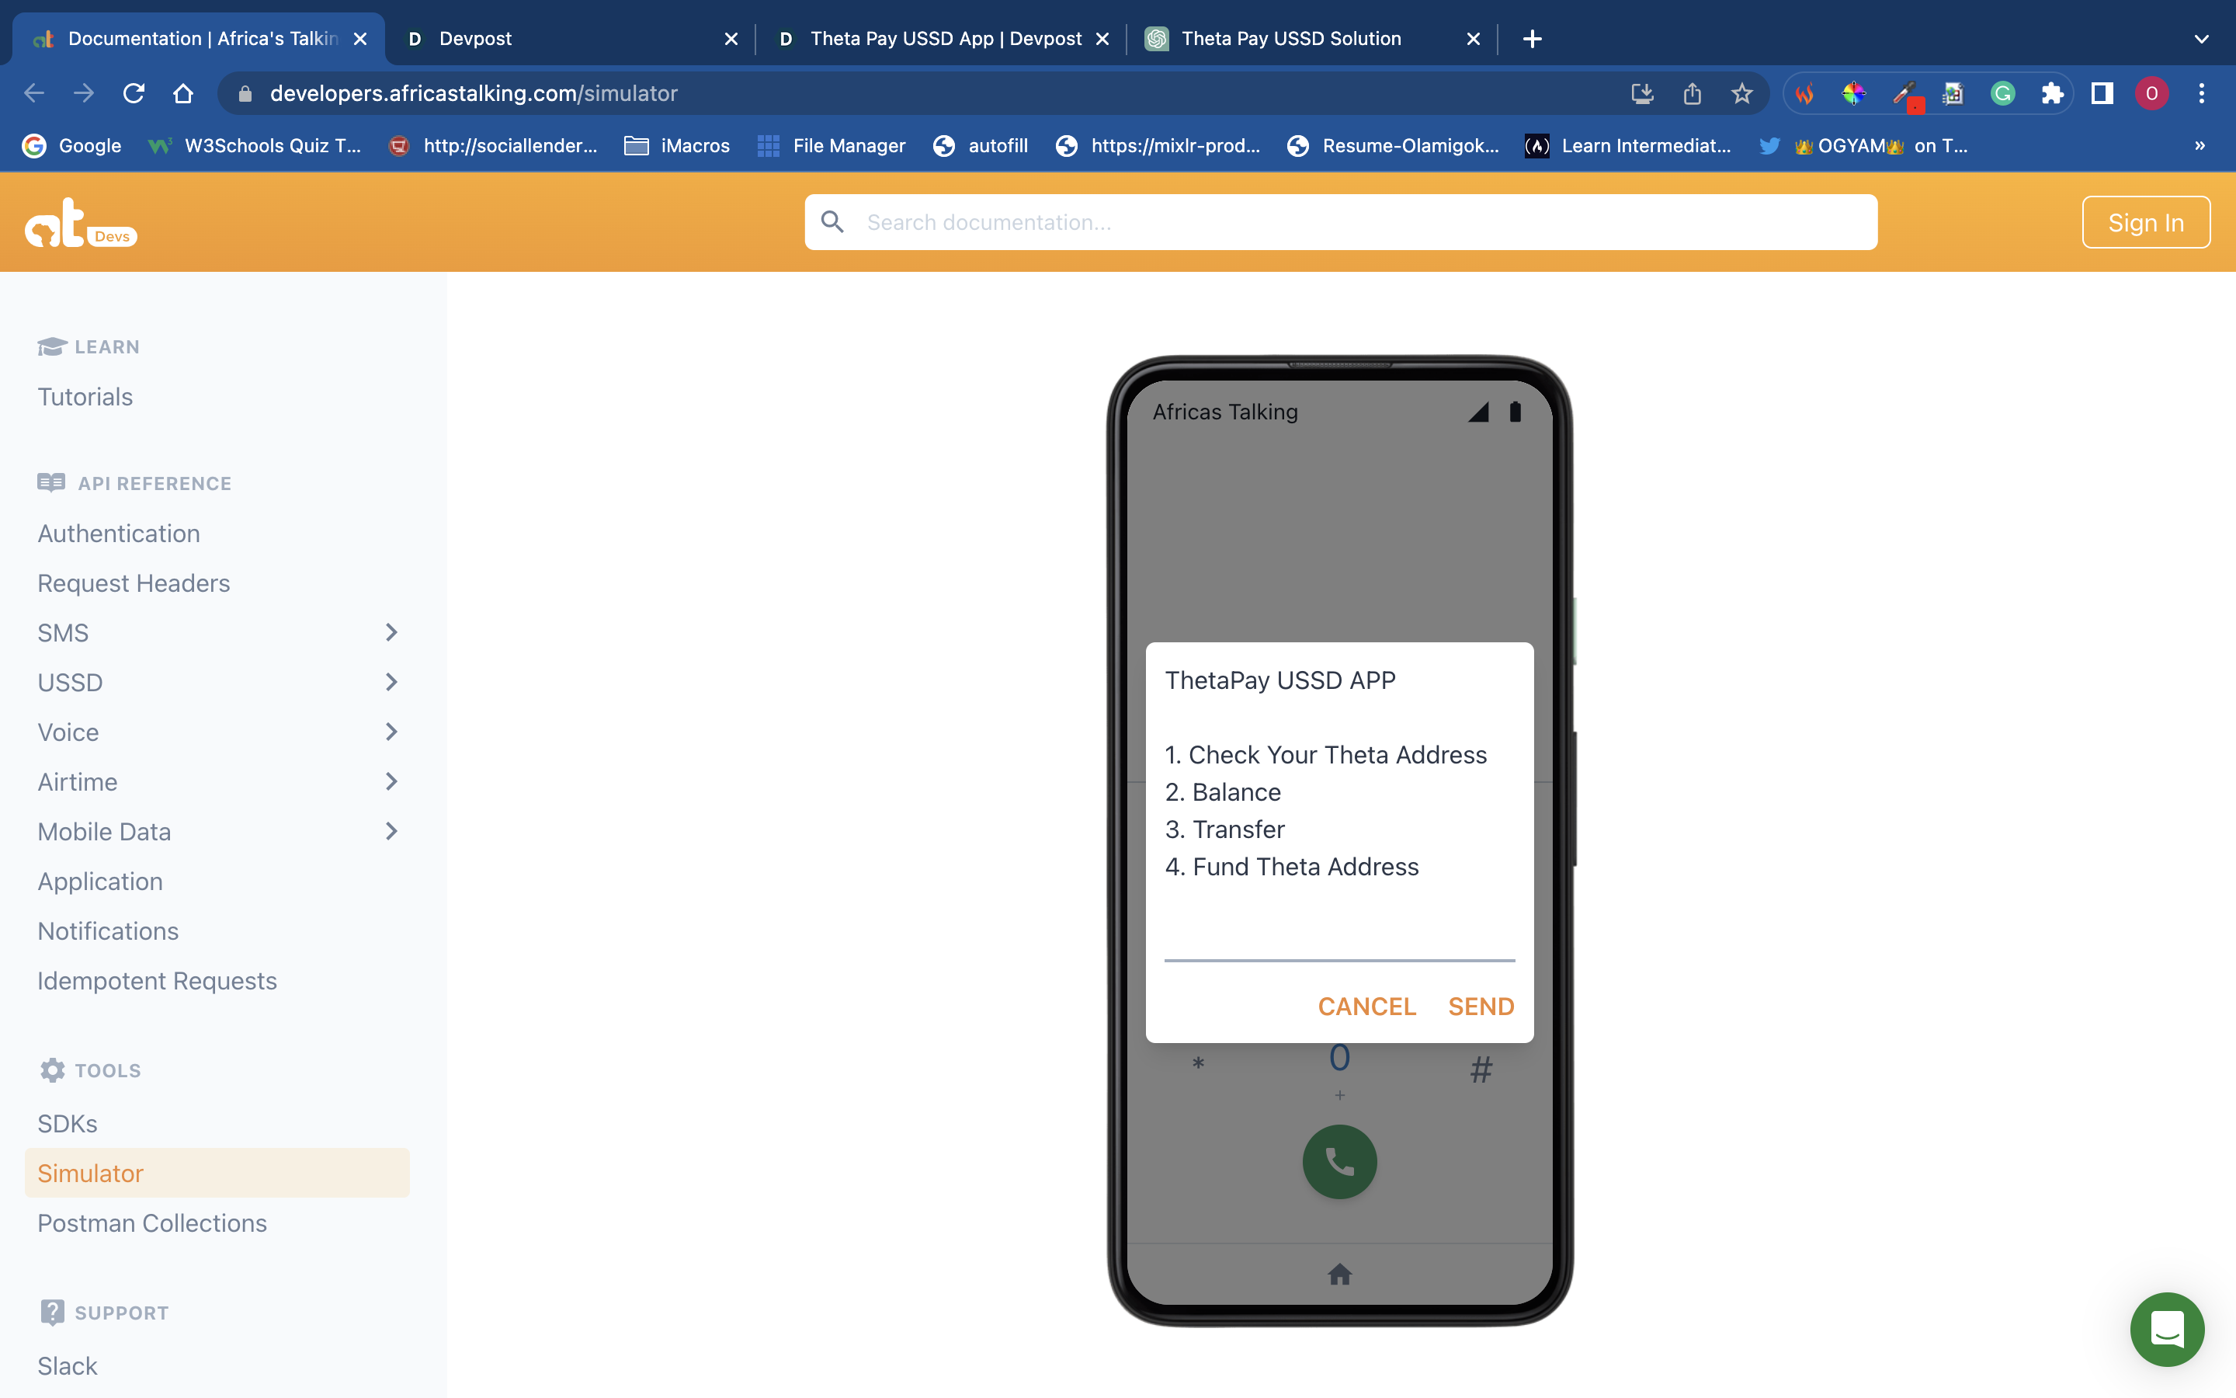This screenshot has width=2236, height=1398.
Task: Open Chrome extensions puzzle icon
Action: tap(2052, 93)
